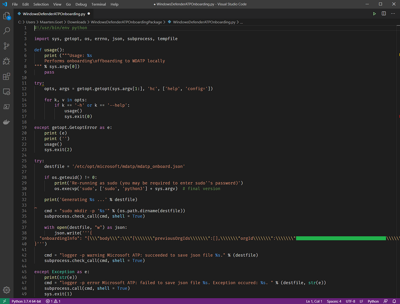Go to line via Ln 1, Col 1
Screen dimensions: 400x304
click(x=314, y=301)
